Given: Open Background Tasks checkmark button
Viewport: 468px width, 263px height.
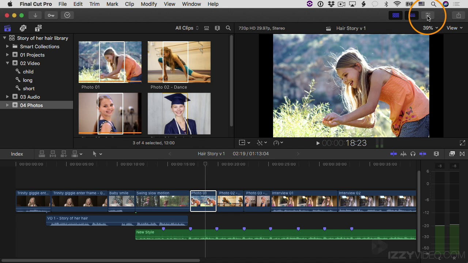Looking at the screenshot, I should click(x=67, y=15).
